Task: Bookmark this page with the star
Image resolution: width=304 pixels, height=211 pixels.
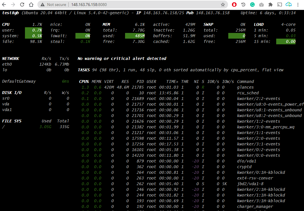Action: [223, 5]
